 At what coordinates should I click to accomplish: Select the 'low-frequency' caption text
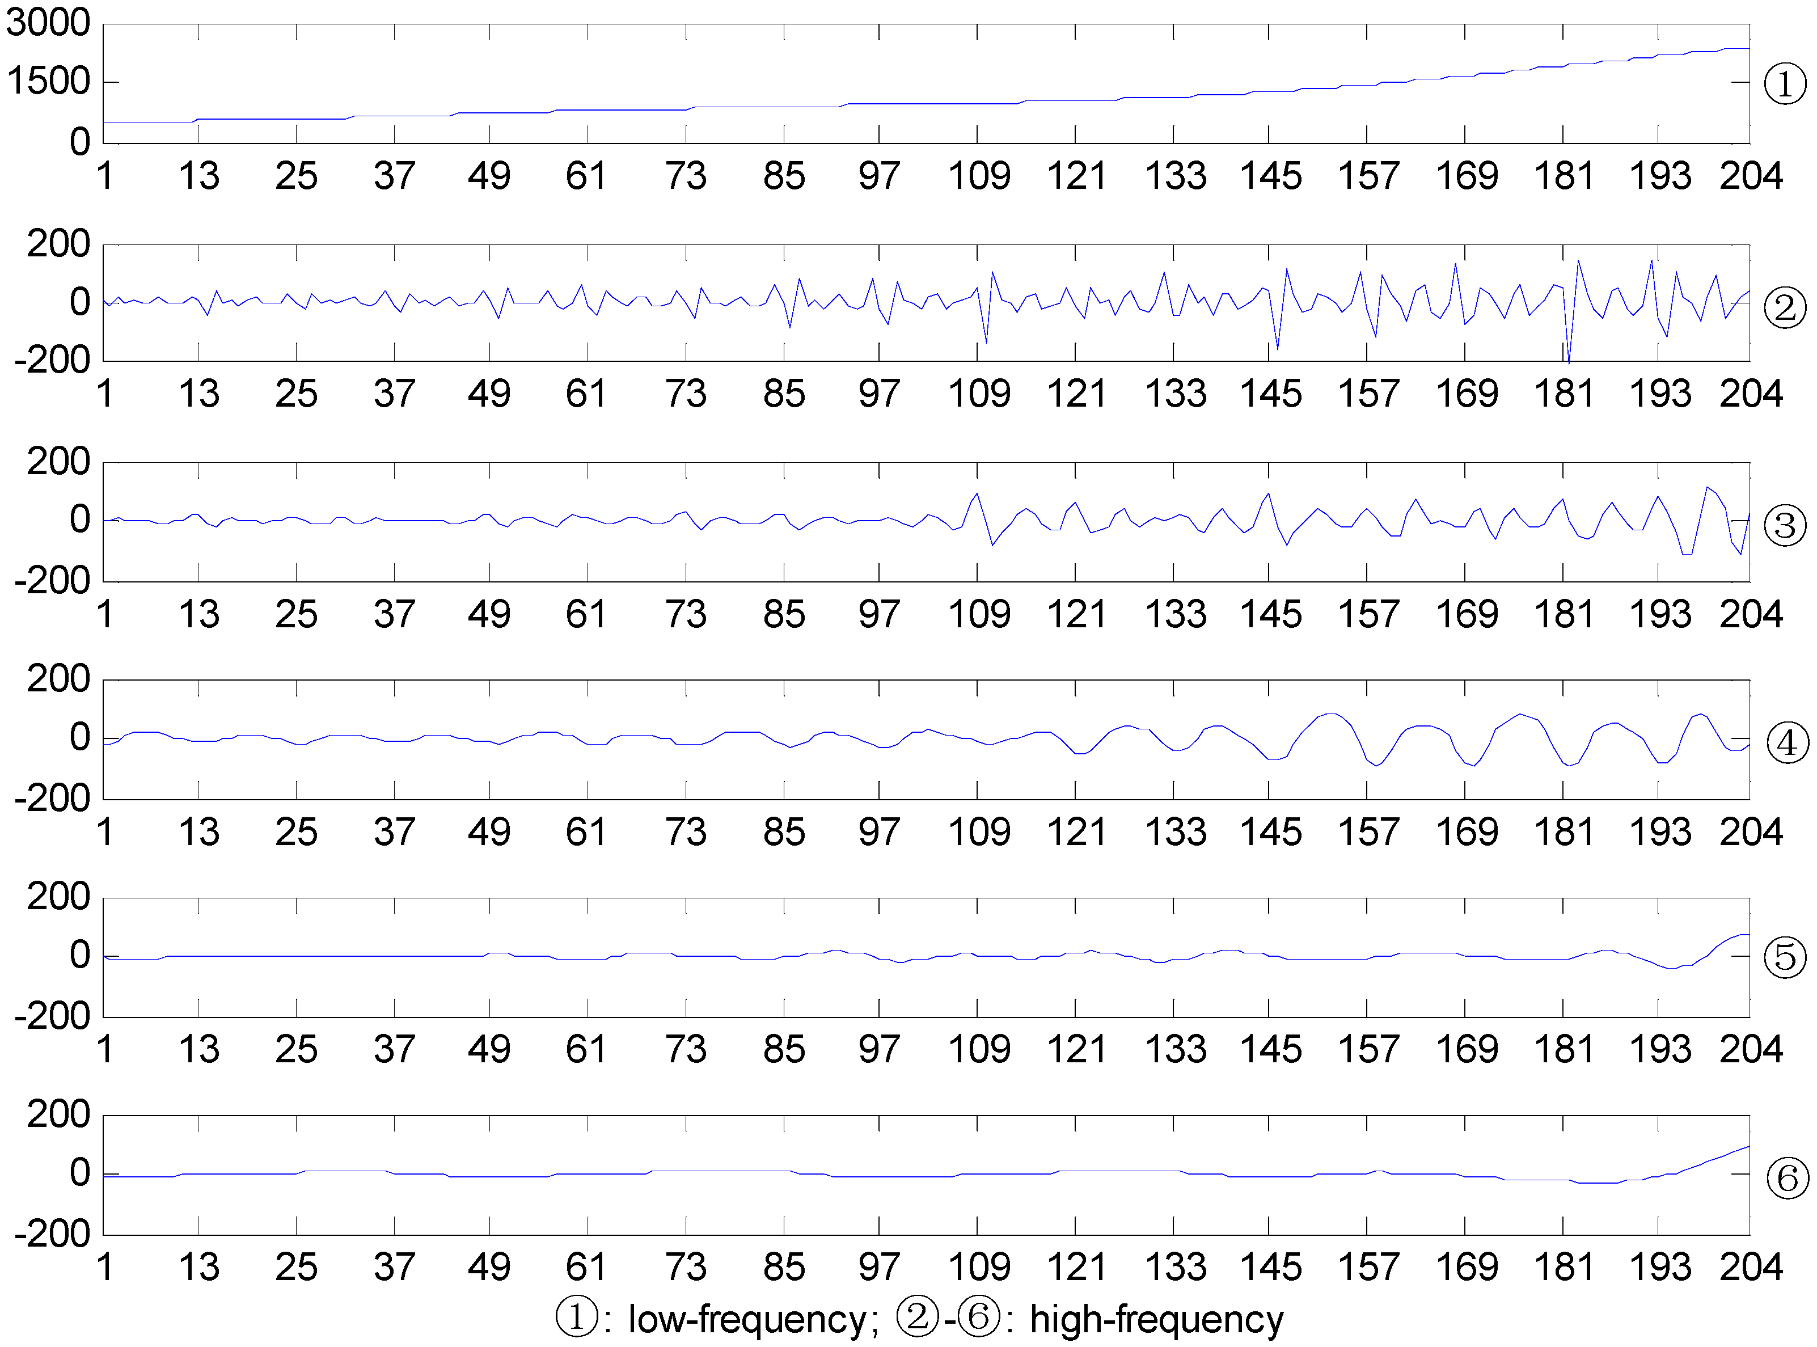747,1319
